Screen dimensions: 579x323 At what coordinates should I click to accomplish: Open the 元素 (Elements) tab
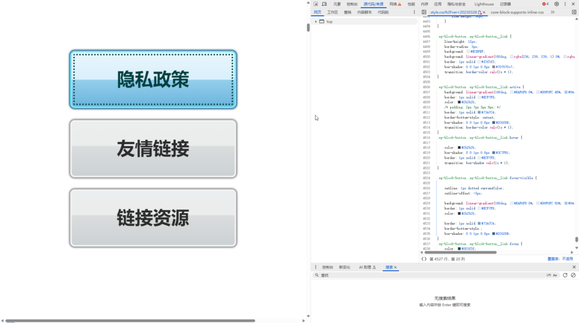click(337, 4)
